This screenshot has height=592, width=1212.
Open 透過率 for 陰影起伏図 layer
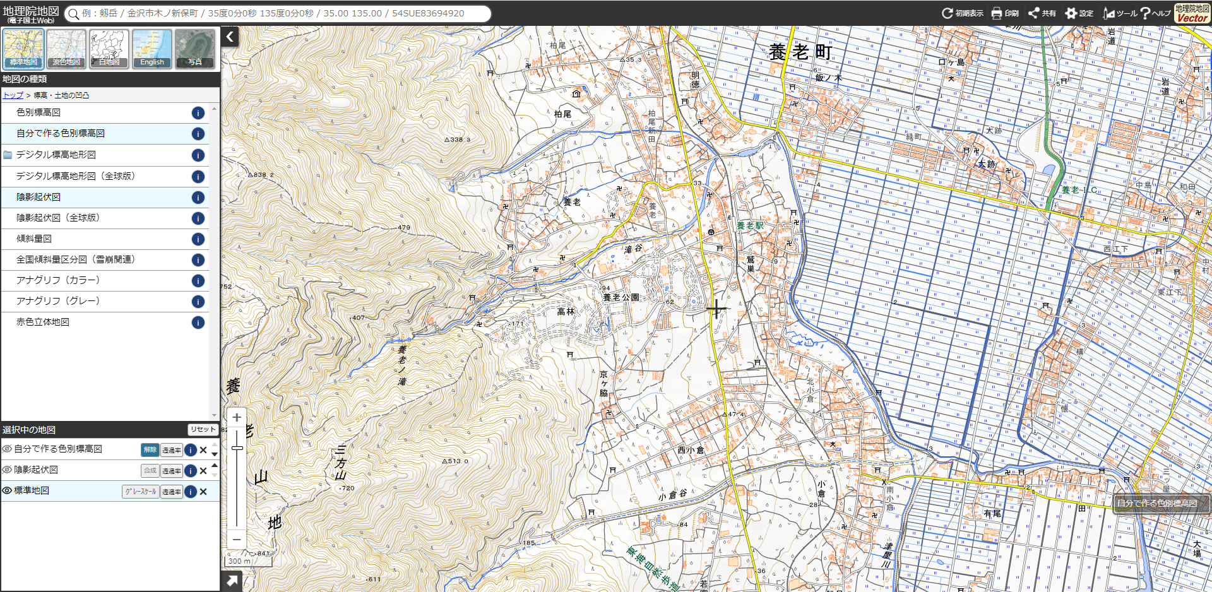(x=172, y=471)
